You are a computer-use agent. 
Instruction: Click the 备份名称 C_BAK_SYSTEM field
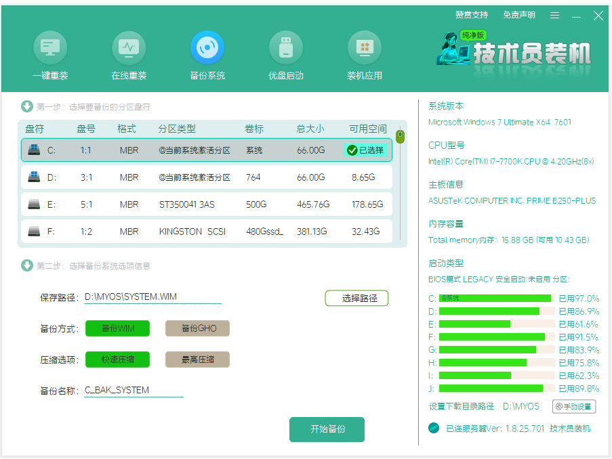(x=134, y=391)
